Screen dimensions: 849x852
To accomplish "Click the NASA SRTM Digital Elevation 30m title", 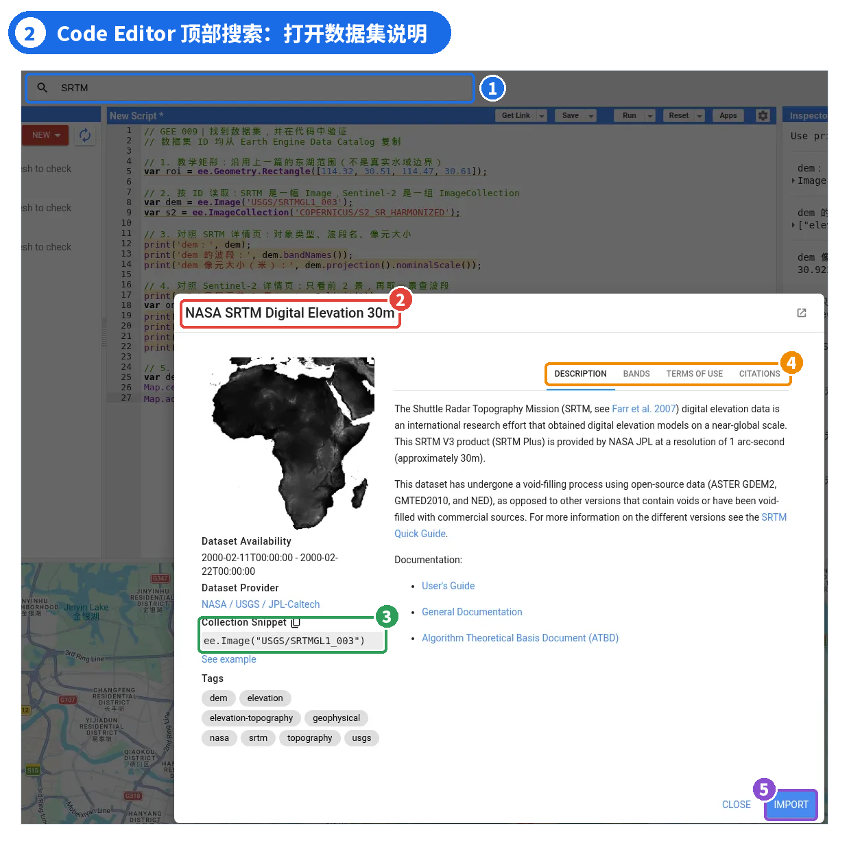I will [x=290, y=313].
